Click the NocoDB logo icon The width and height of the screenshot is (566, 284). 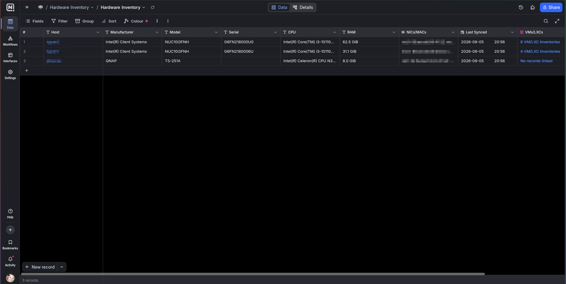(x=10, y=7)
